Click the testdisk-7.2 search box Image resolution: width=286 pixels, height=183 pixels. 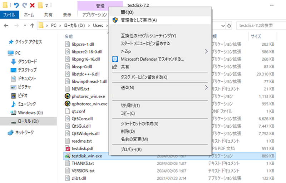click(x=261, y=26)
